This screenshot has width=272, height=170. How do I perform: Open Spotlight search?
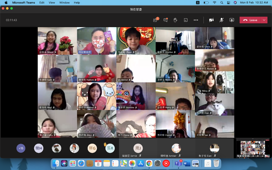[x=222, y=3]
